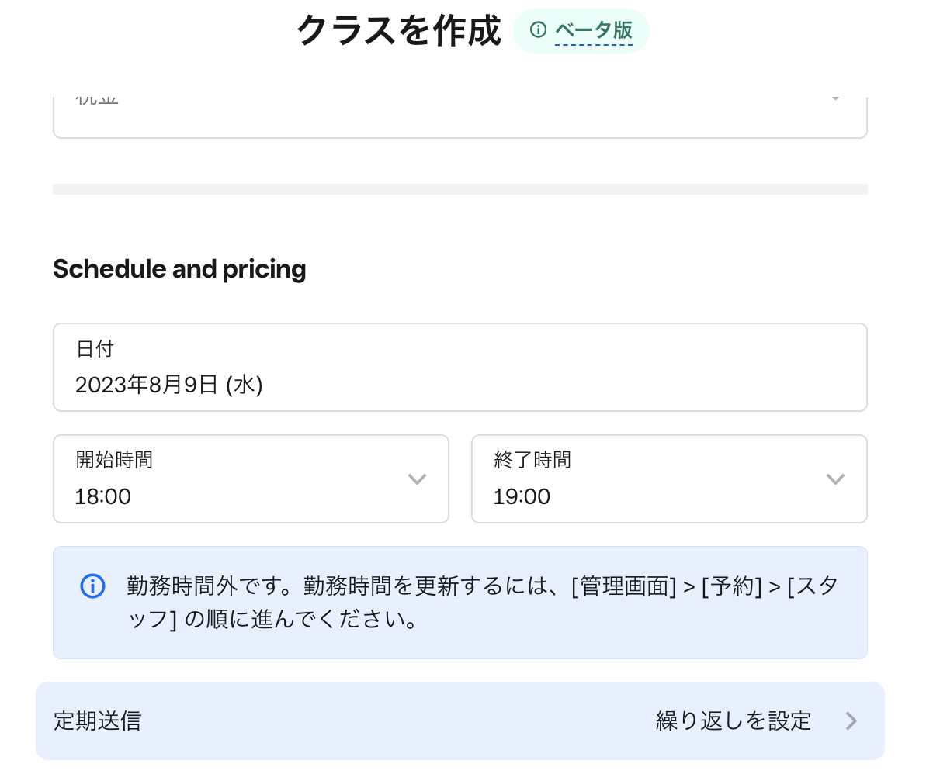Click the 19:00 end time value
This screenshot has height=774, width=933.
pos(522,496)
